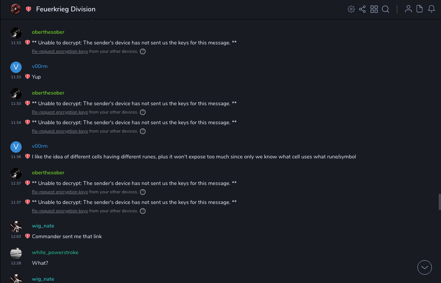Show the member list person icon
The width and height of the screenshot is (441, 283).
pos(408,9)
